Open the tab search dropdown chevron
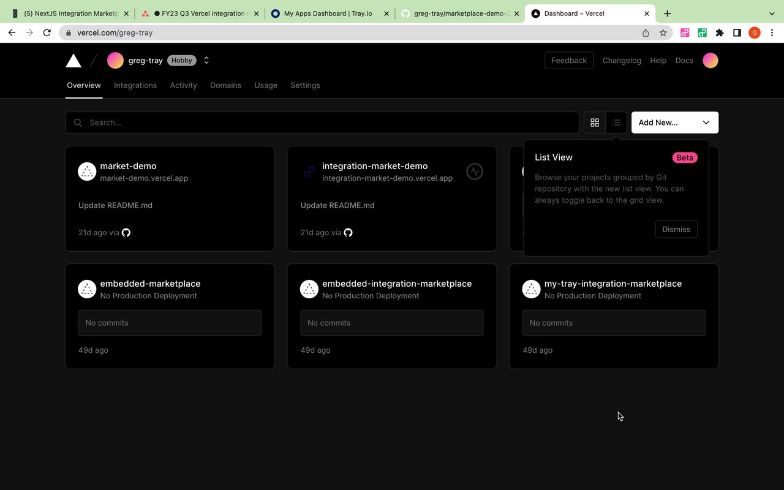This screenshot has height=490, width=784. click(772, 13)
